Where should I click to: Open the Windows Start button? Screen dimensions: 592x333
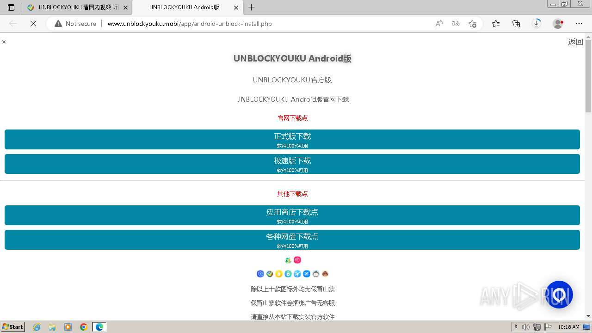(13, 327)
